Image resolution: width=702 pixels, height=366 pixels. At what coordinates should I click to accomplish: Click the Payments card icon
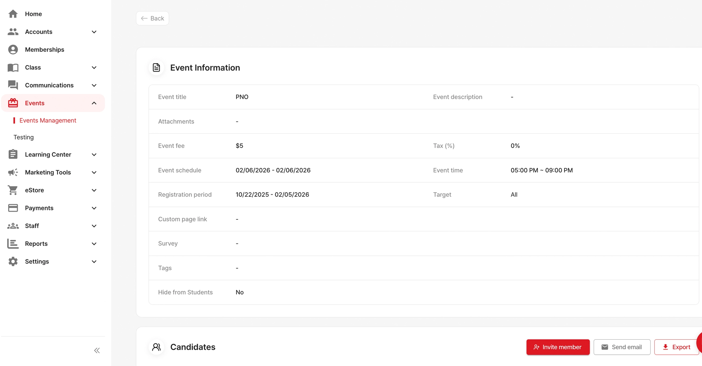click(x=13, y=208)
